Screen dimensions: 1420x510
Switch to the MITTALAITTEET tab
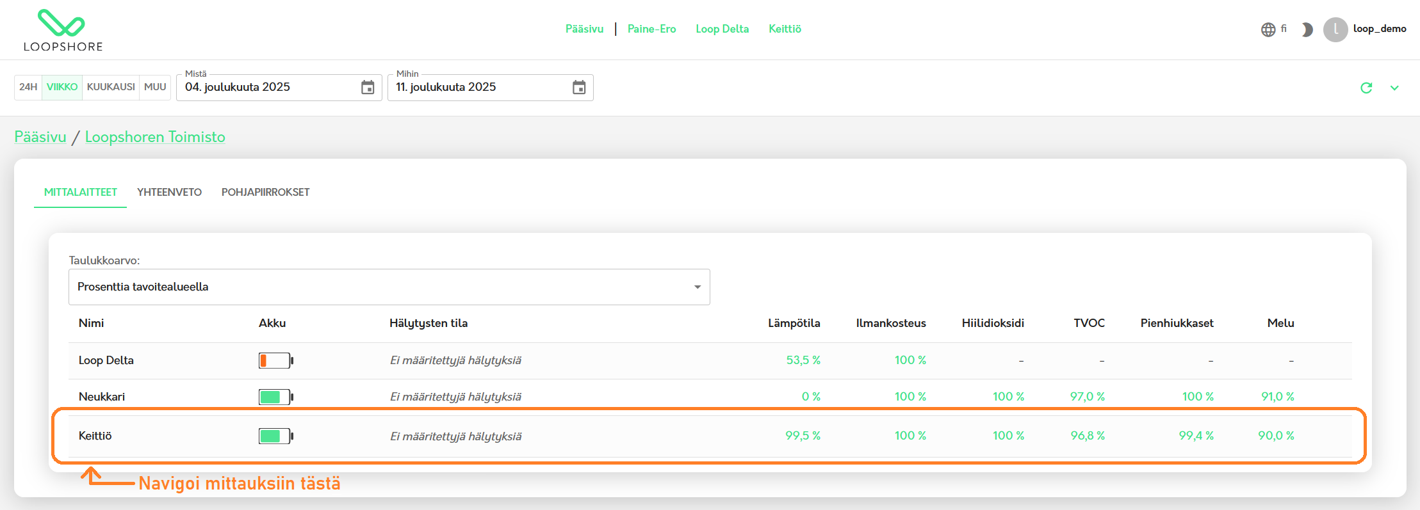tap(81, 192)
